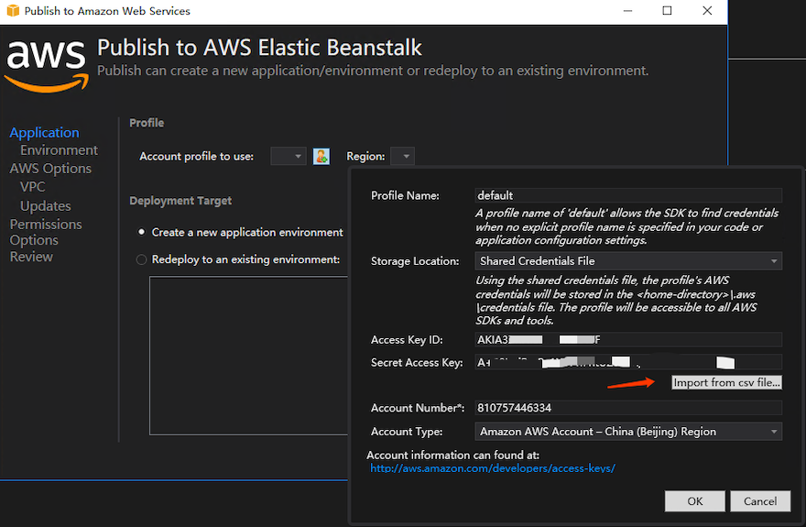Click the 'Profile' section heading
This screenshot has height=527, width=806.
coord(147,123)
